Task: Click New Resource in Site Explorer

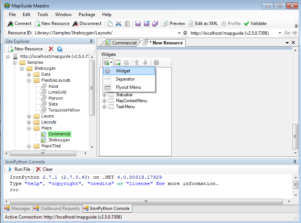Action: tap(25, 49)
